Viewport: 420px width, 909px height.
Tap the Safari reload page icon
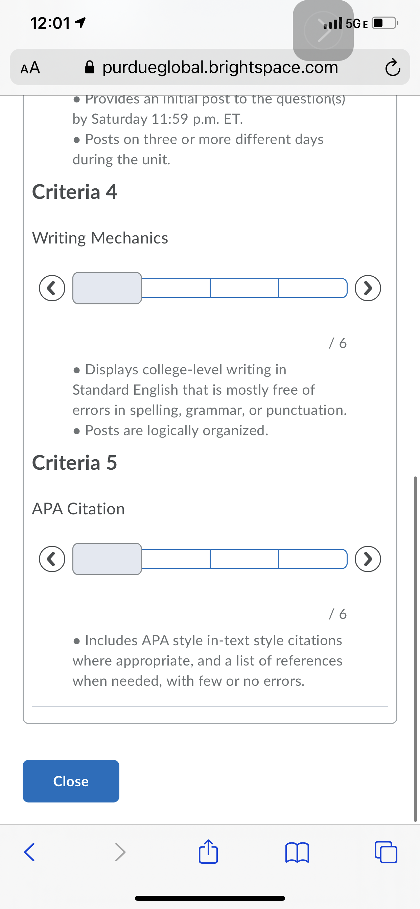393,68
